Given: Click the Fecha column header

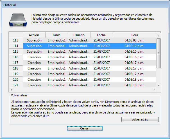Looking at the screenshot, I should 101,35.
